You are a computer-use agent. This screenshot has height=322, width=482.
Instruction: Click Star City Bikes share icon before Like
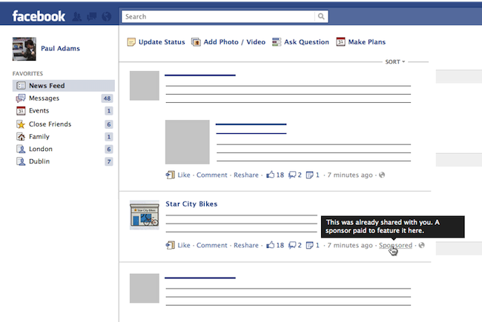[171, 245]
